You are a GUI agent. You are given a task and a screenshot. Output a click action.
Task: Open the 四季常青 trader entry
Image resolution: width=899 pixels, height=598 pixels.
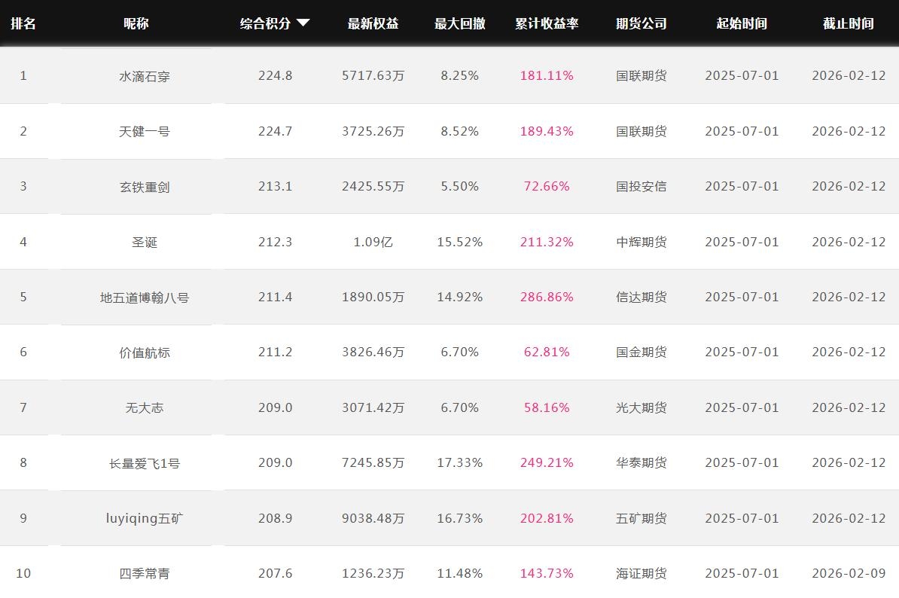pyautogui.click(x=145, y=574)
